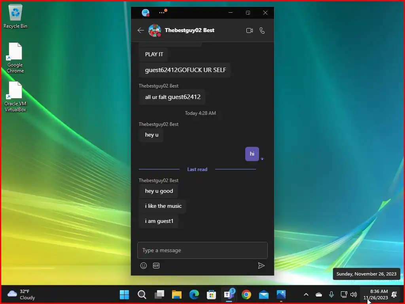Open the Oracle VM VirtualBox shortcut
Image resolution: width=405 pixels, height=304 pixels.
point(15,97)
